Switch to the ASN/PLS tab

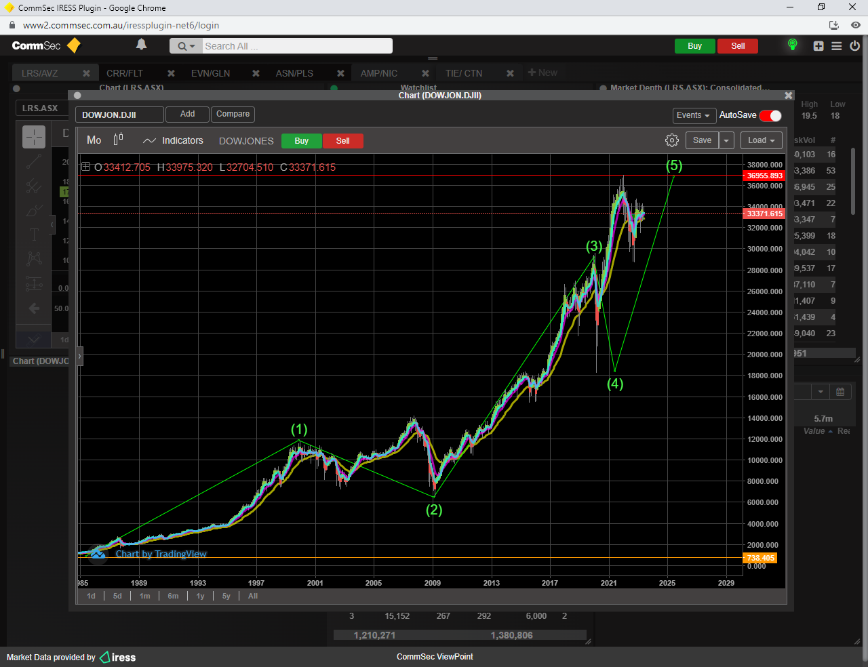(294, 73)
